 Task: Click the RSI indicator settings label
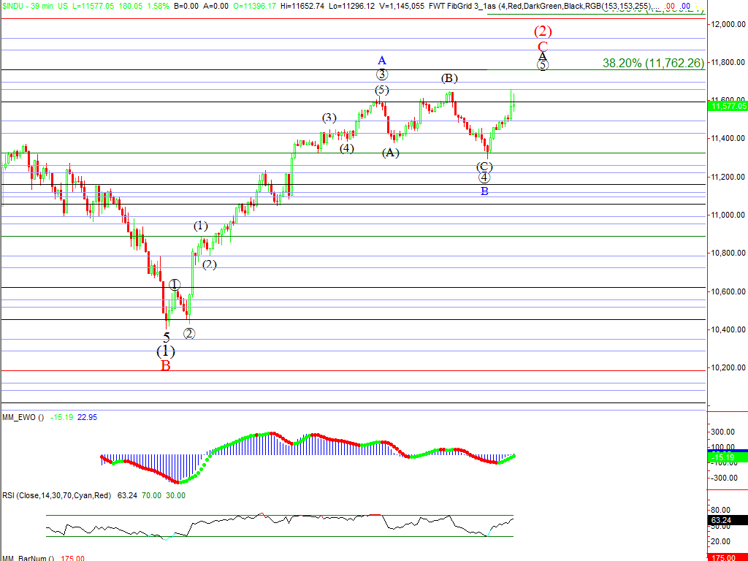coord(56,495)
